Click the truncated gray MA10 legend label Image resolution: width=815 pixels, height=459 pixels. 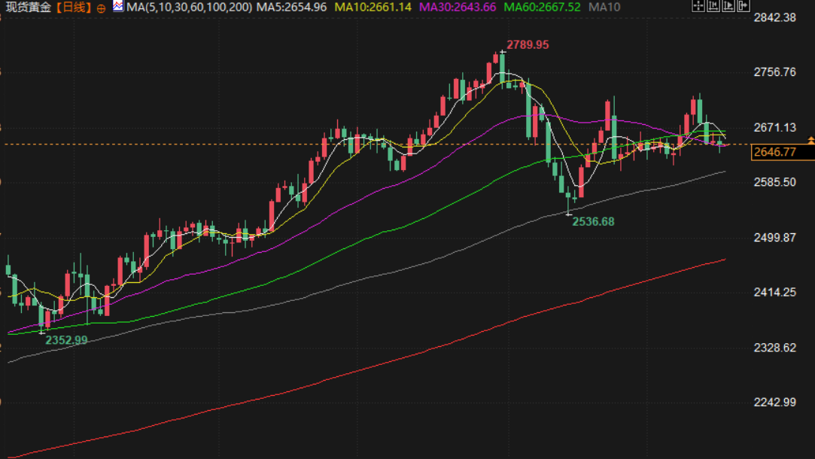tap(604, 8)
